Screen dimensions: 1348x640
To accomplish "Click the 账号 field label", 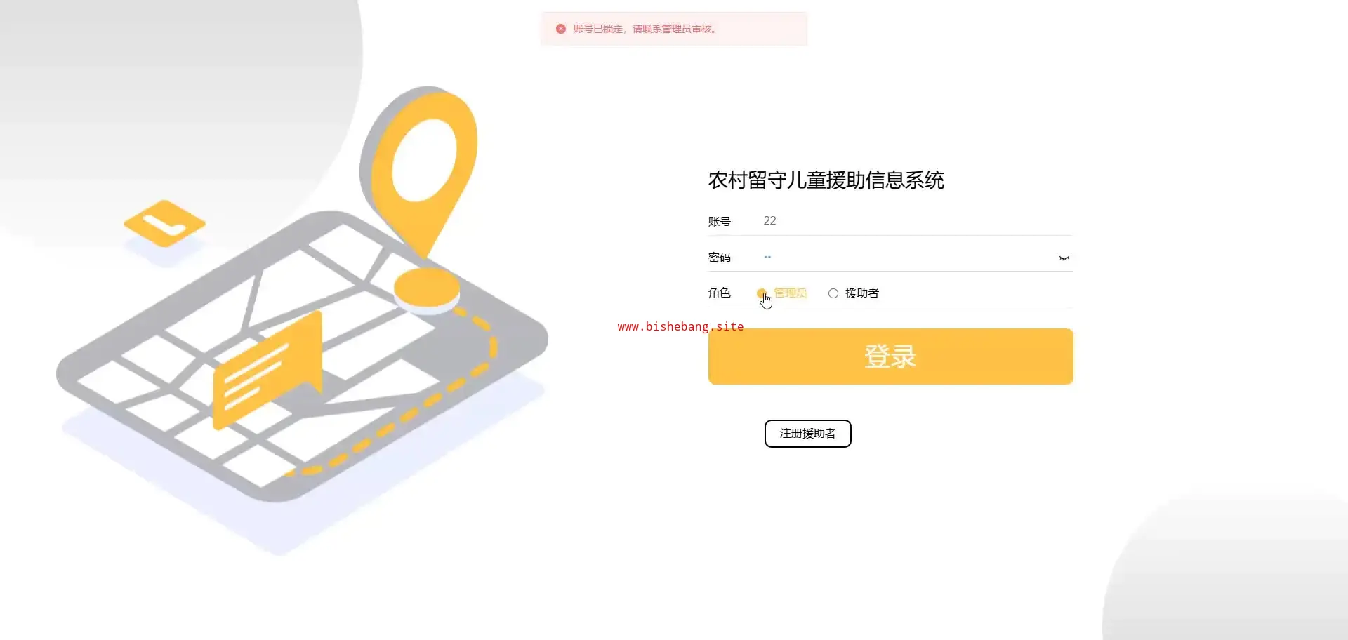I will click(x=720, y=222).
